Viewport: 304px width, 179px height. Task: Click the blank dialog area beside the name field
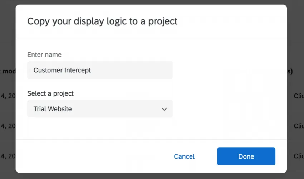pos(229,70)
